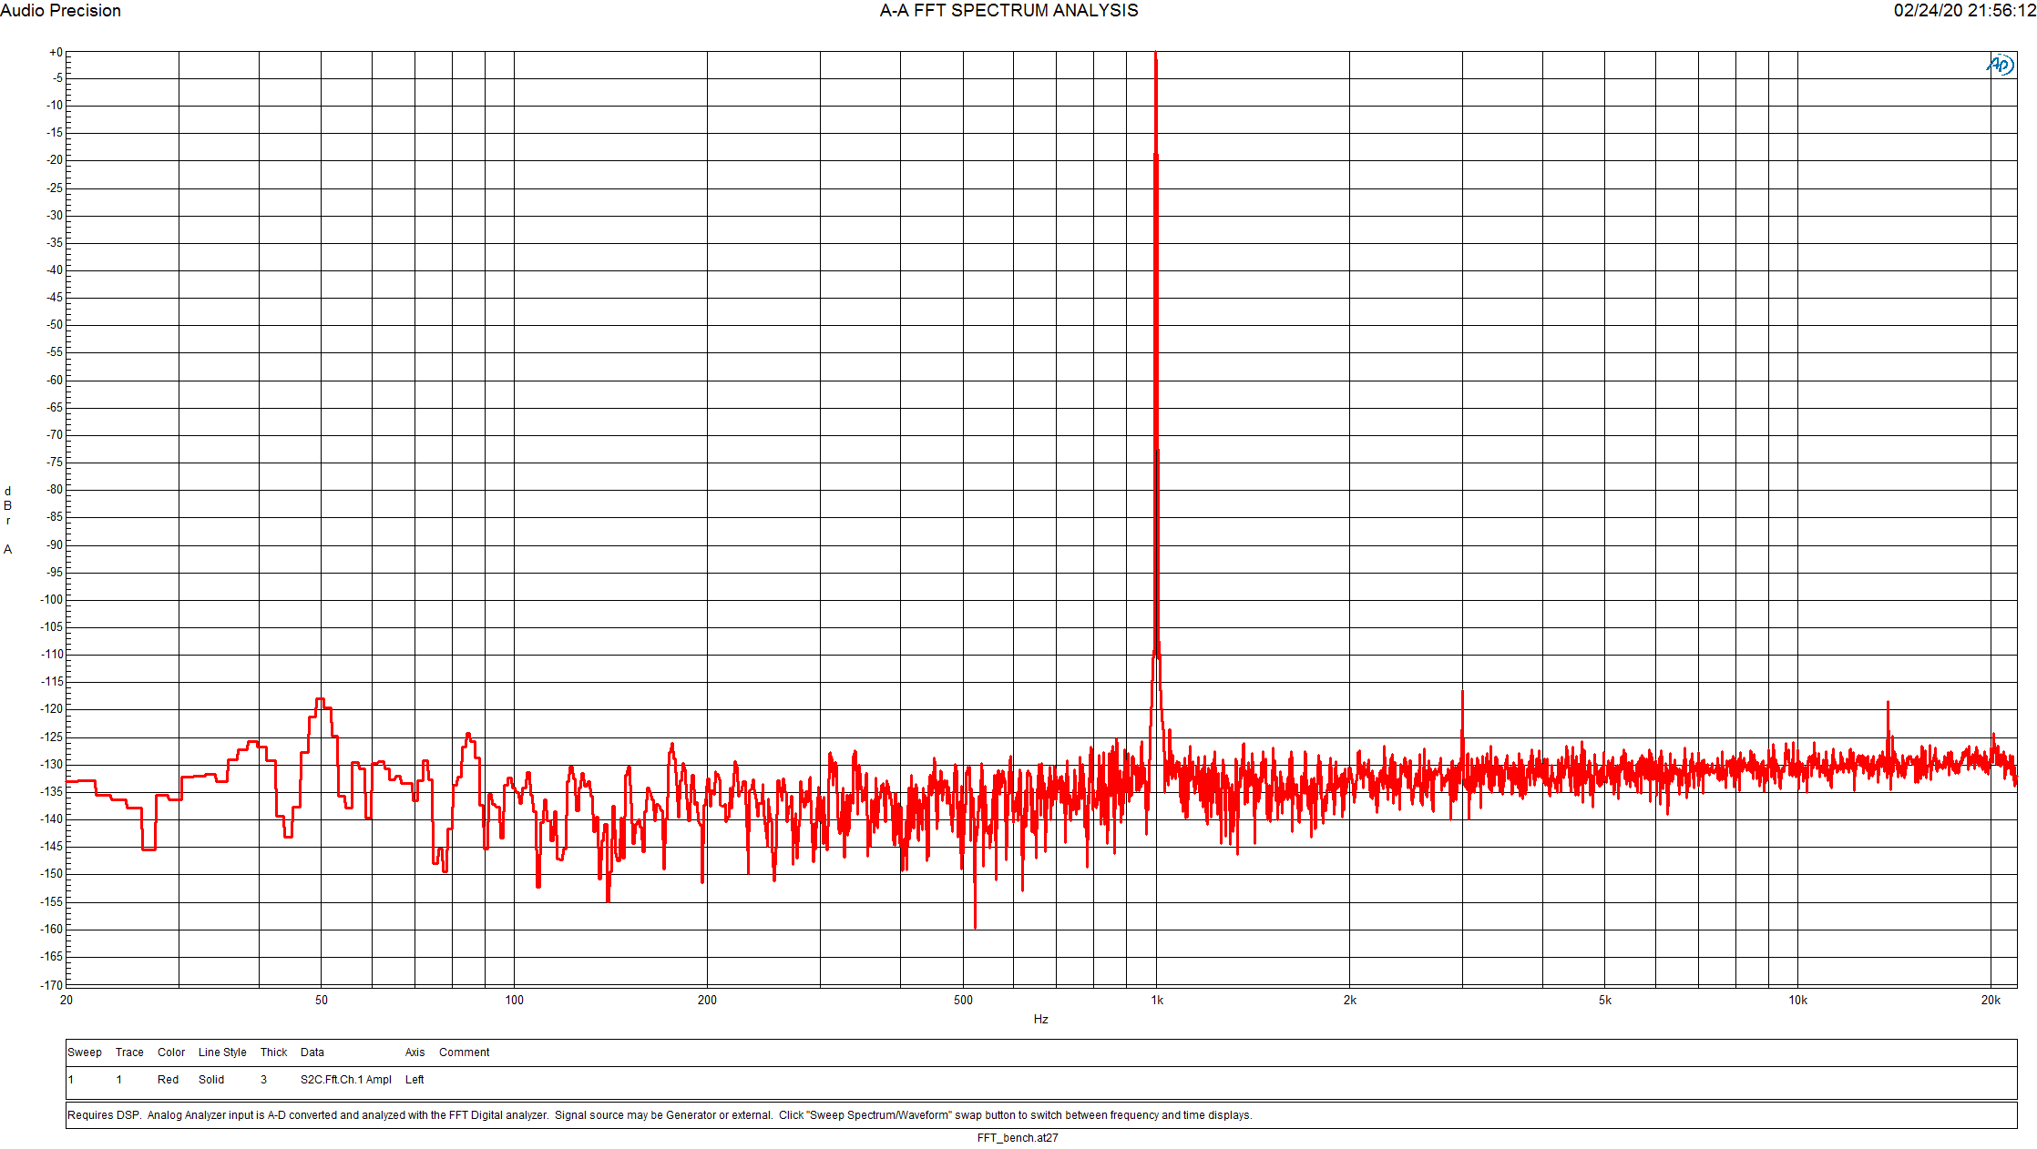2037x1149 pixels.
Task: Click the '500' x-axis label
Action: [x=963, y=1000]
